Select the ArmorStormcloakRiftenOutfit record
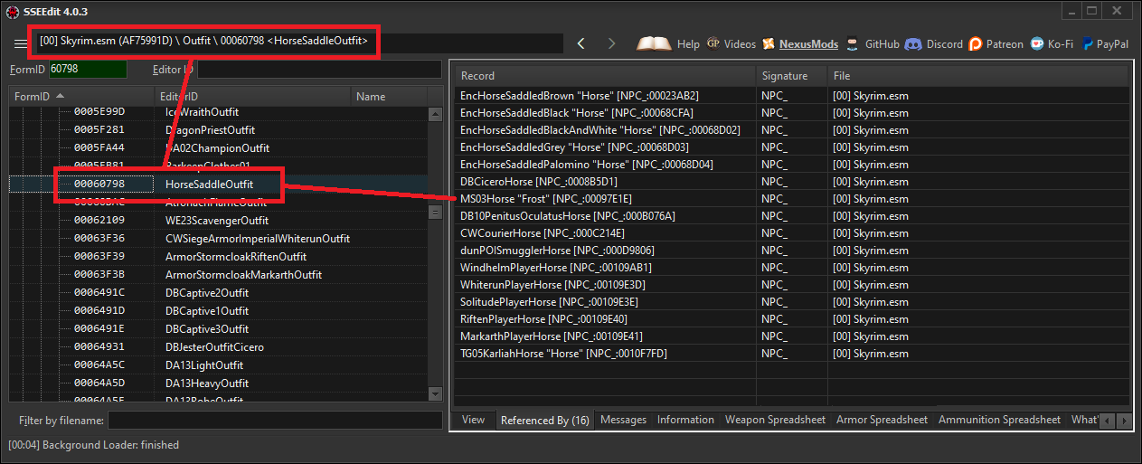Viewport: 1142px width, 464px height. point(218,256)
